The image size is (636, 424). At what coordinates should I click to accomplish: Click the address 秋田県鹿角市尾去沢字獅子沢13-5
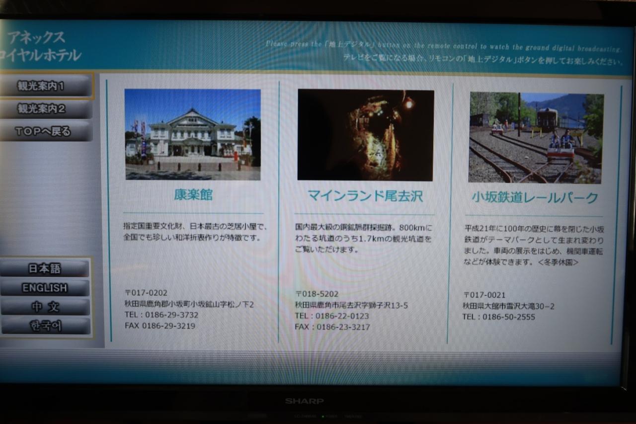[352, 305]
